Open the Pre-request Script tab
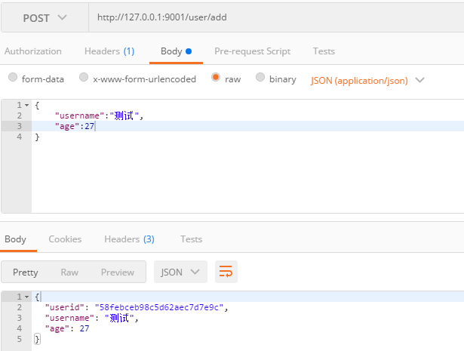 (x=253, y=51)
